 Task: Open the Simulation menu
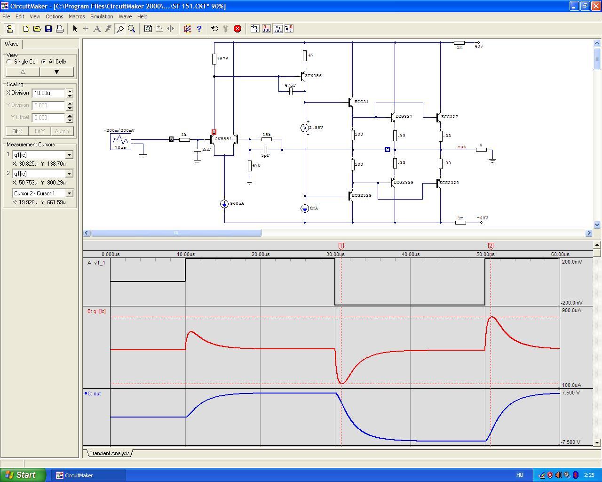click(x=102, y=16)
